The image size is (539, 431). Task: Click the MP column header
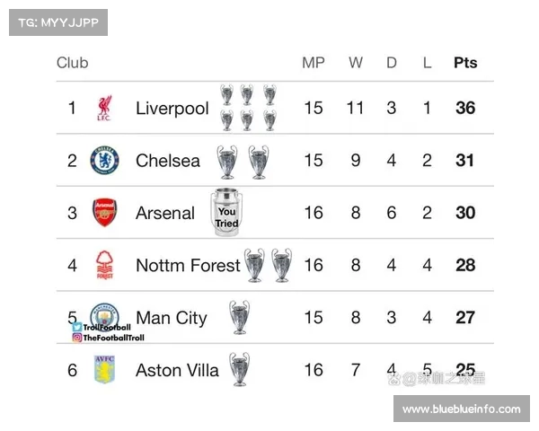313,63
